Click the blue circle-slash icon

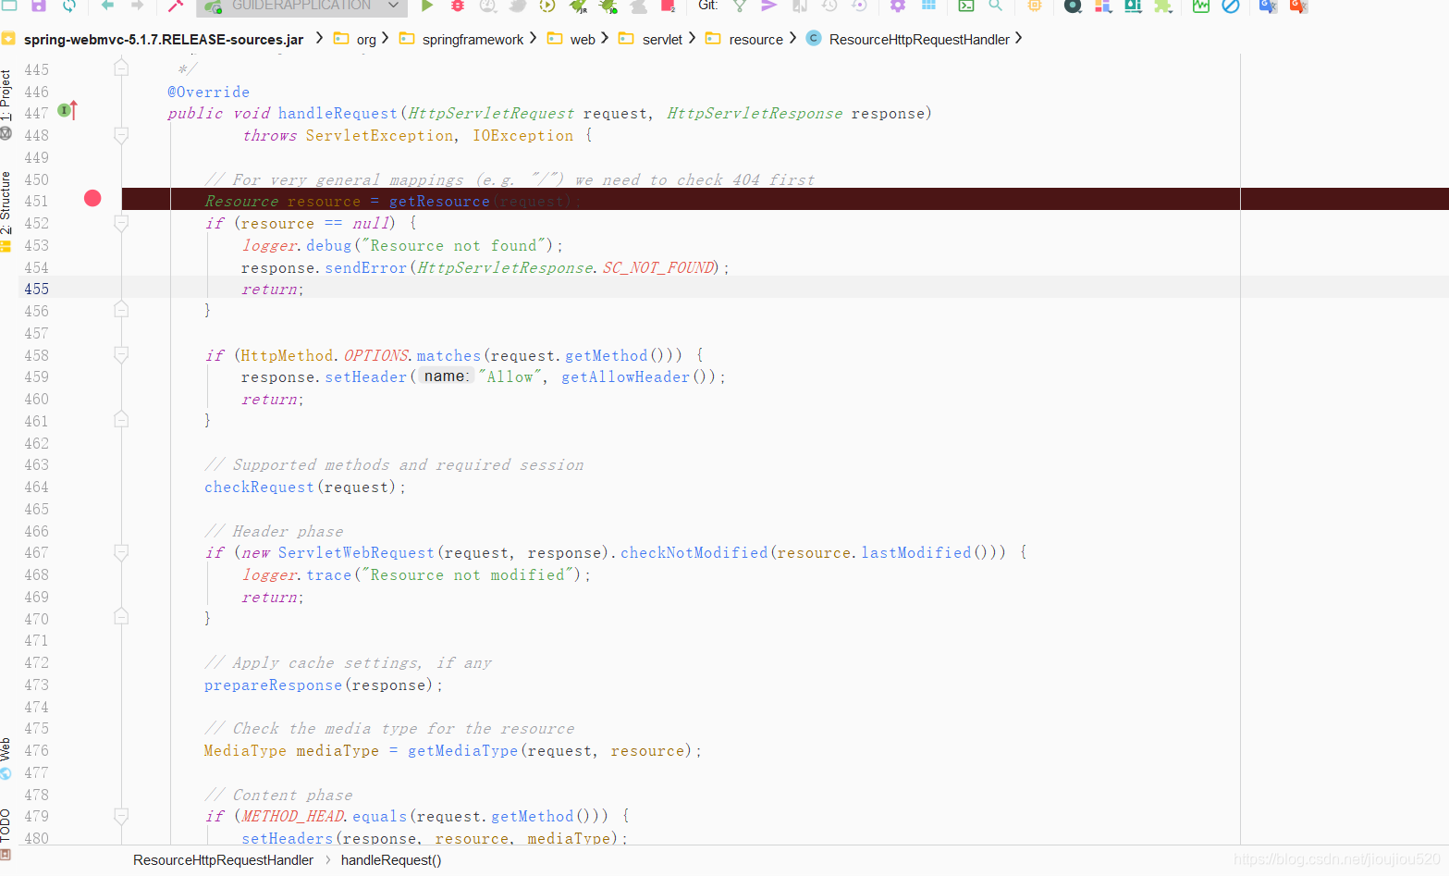coord(1231,6)
